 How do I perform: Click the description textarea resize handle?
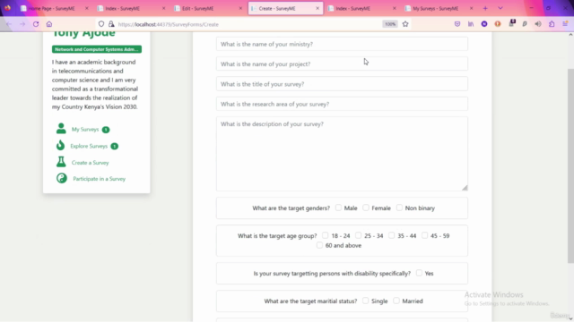click(x=465, y=188)
